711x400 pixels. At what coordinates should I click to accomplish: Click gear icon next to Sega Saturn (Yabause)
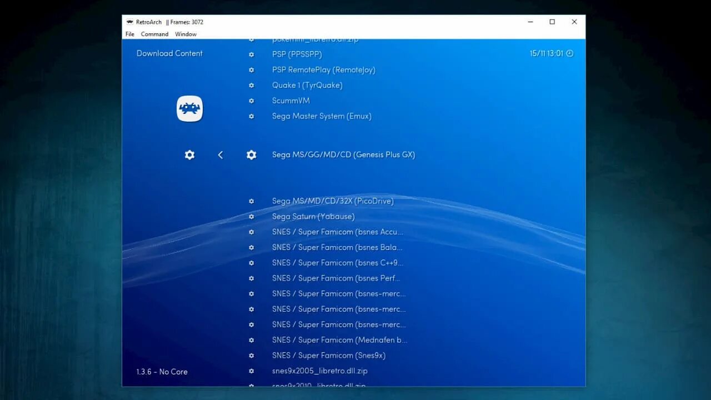(x=251, y=217)
